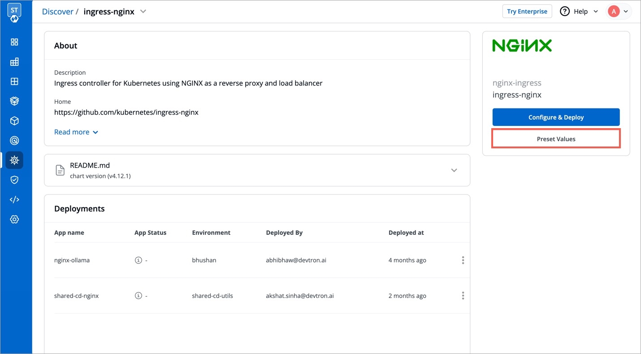This screenshot has width=641, height=354.
Task: Click the App Status column header
Action: click(150, 233)
